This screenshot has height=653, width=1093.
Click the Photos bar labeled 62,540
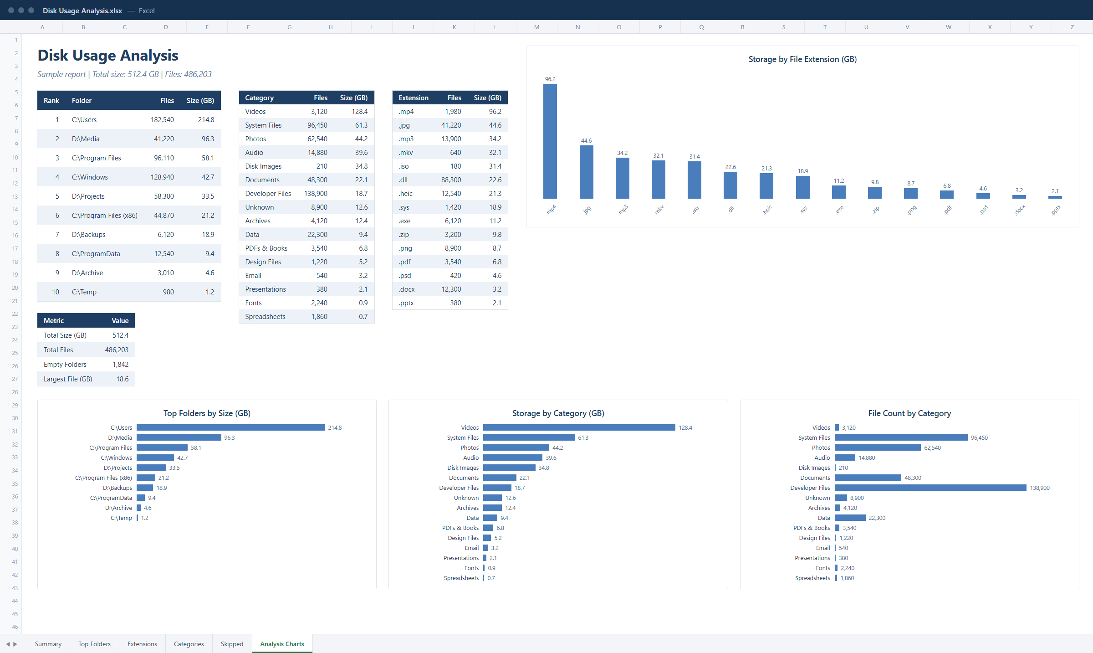[x=878, y=447]
